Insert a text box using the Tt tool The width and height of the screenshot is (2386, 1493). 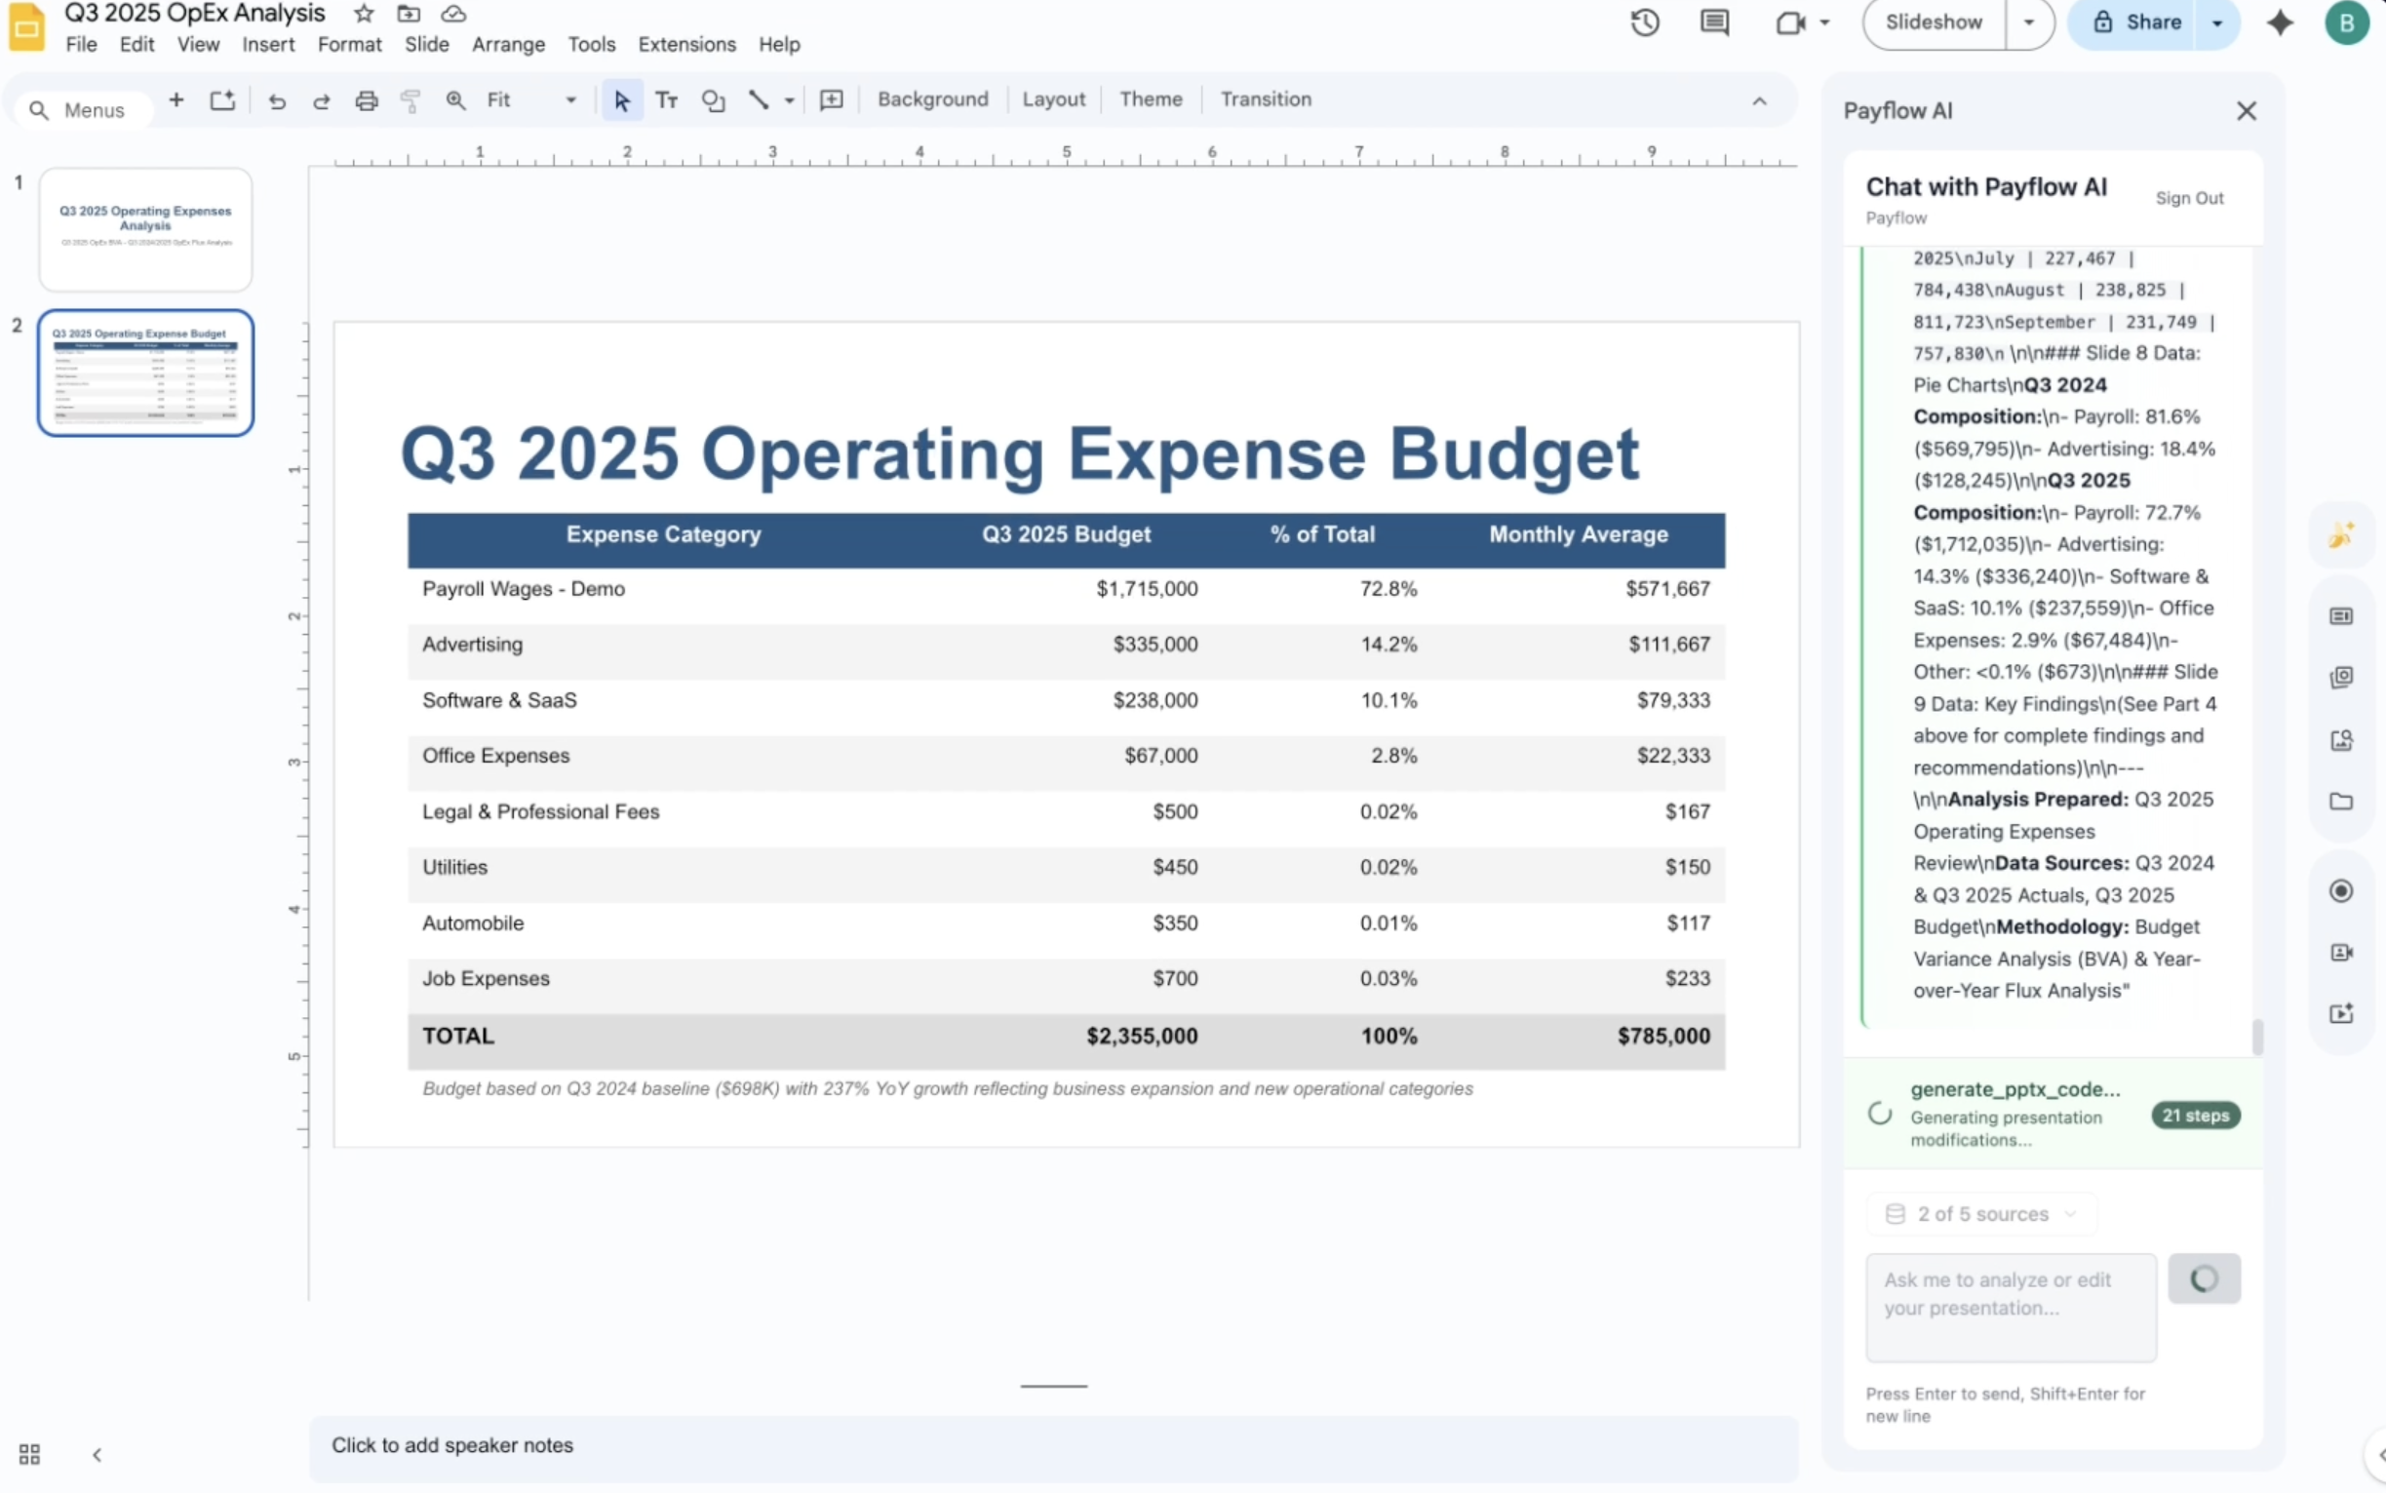[x=666, y=99]
